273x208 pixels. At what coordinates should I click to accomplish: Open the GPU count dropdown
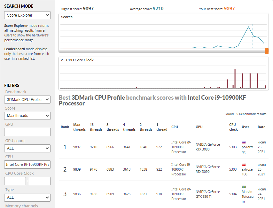pyautogui.click(x=27, y=148)
